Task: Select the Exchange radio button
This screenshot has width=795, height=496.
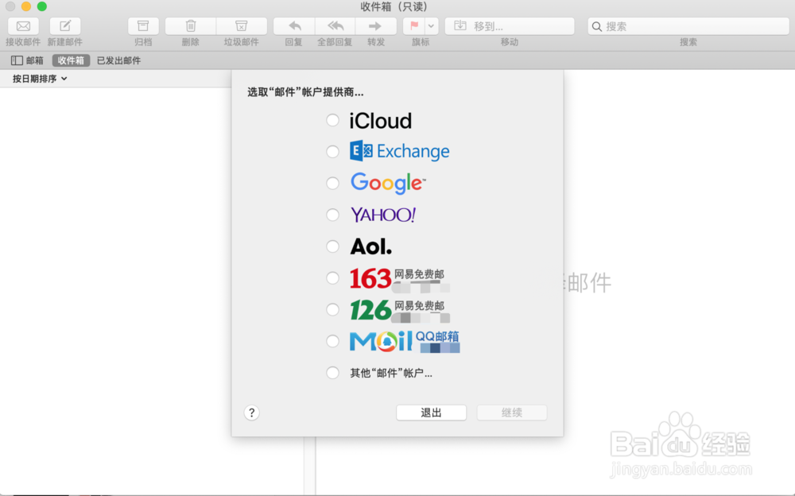Action: [x=332, y=152]
